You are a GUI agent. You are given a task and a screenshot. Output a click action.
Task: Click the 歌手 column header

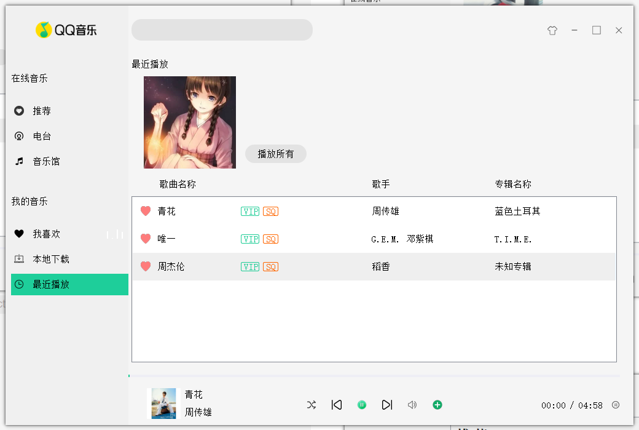(381, 184)
